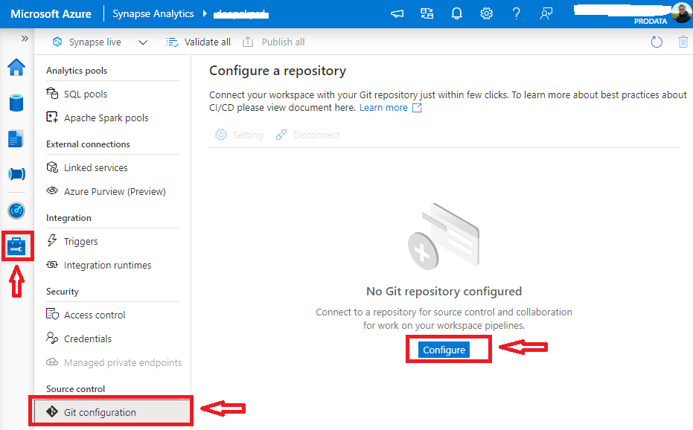Collapse the sidebar with the chevron arrows
The width and height of the screenshot is (693, 430).
25,39
